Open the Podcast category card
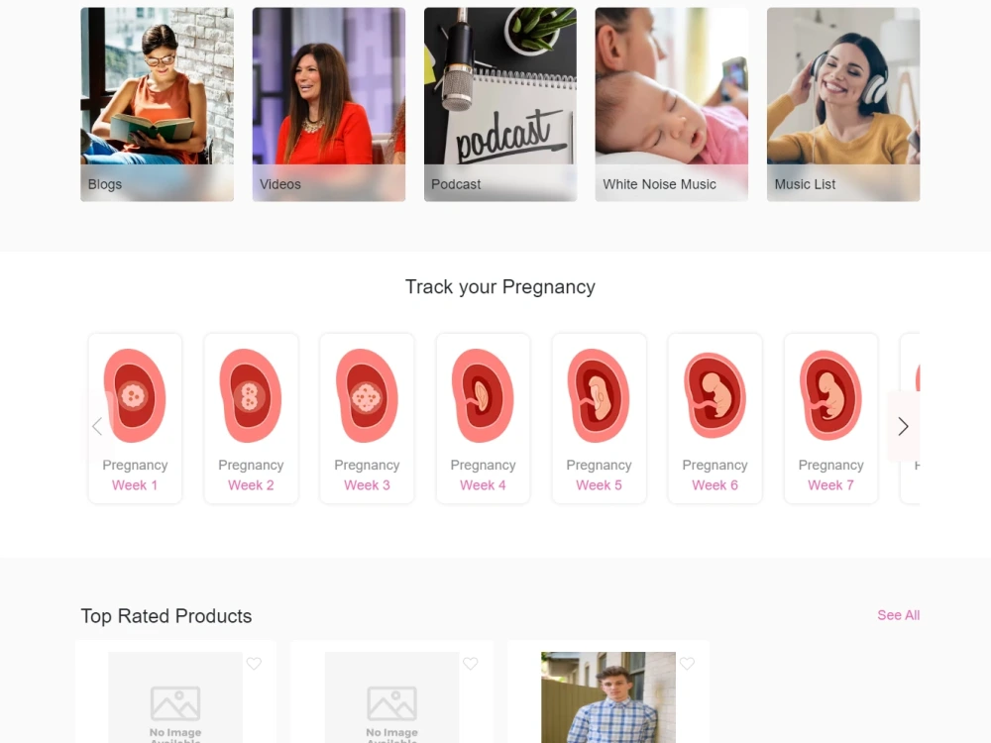 pos(499,104)
